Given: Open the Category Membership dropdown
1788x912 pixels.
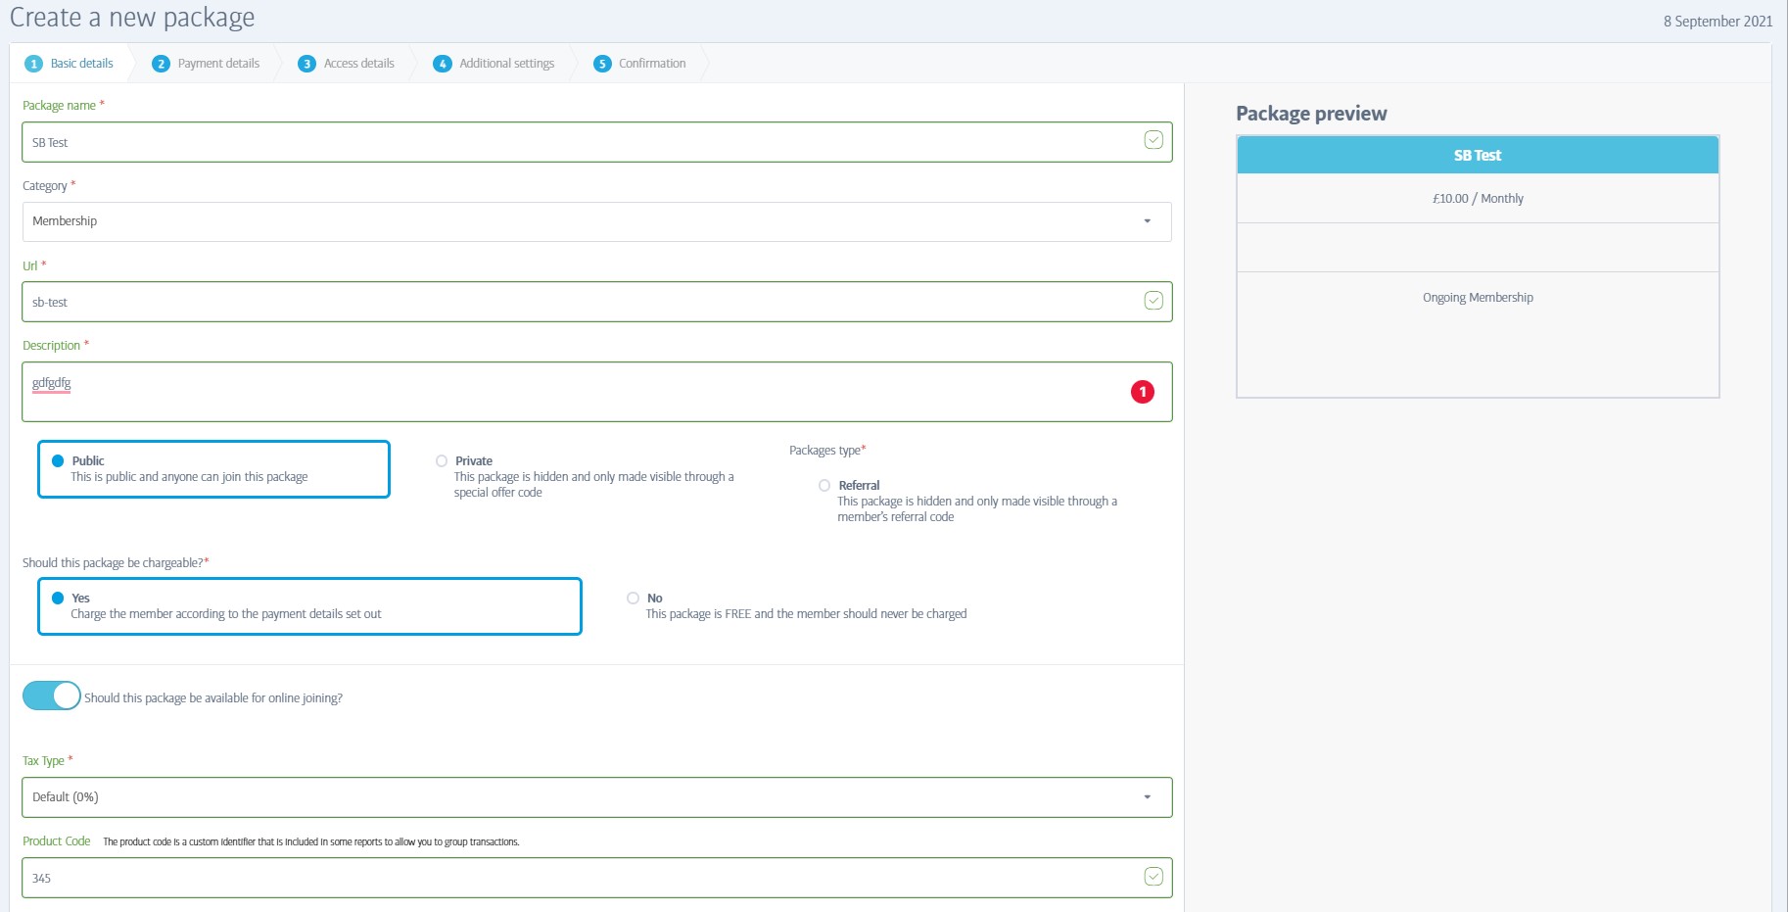Looking at the screenshot, I should 596,221.
